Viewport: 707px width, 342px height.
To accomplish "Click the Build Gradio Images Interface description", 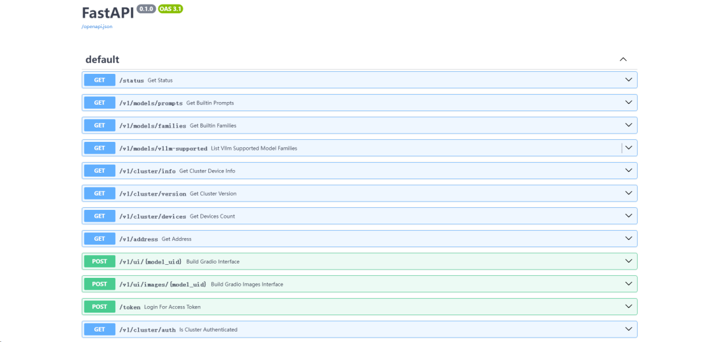I will coord(247,284).
